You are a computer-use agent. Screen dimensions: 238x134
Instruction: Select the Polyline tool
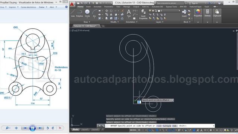point(79,13)
